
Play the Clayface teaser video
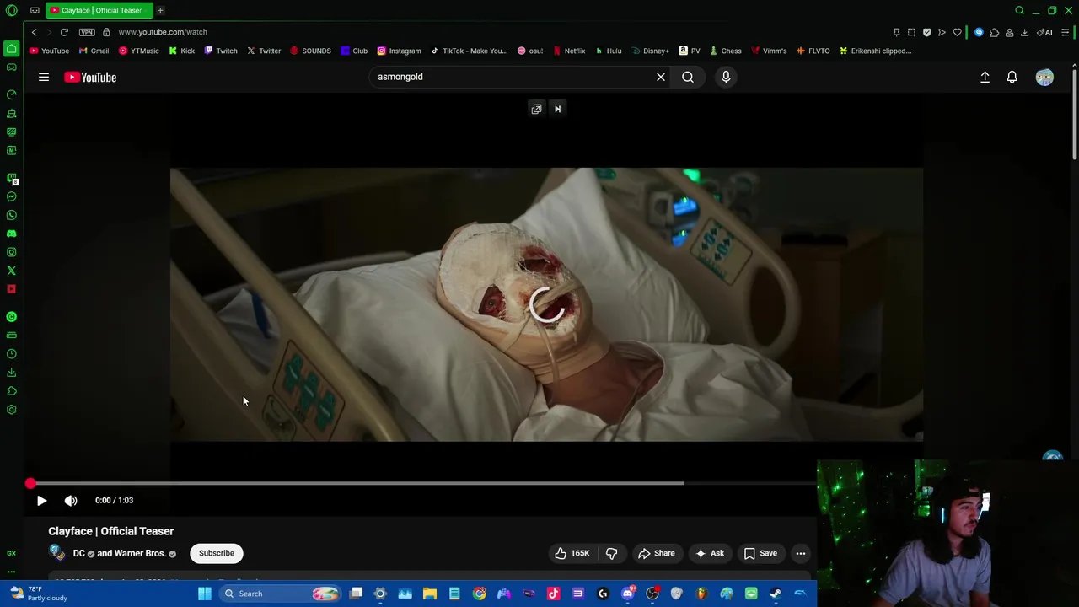[41, 500]
